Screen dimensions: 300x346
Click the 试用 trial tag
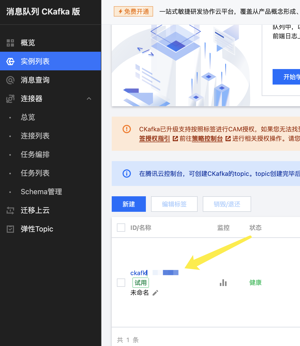(x=141, y=283)
